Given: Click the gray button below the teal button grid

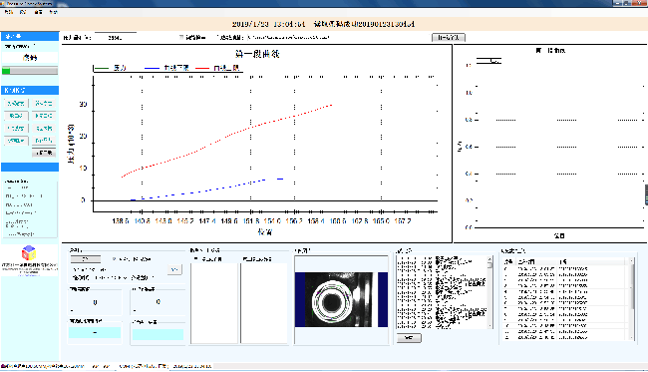Looking at the screenshot, I should point(44,153).
